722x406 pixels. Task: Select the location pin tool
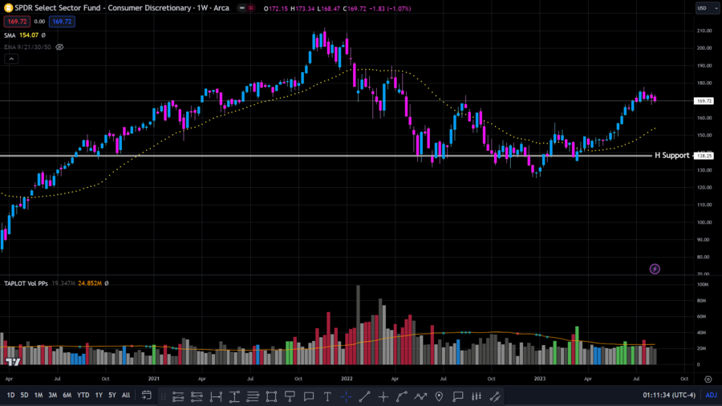439,396
